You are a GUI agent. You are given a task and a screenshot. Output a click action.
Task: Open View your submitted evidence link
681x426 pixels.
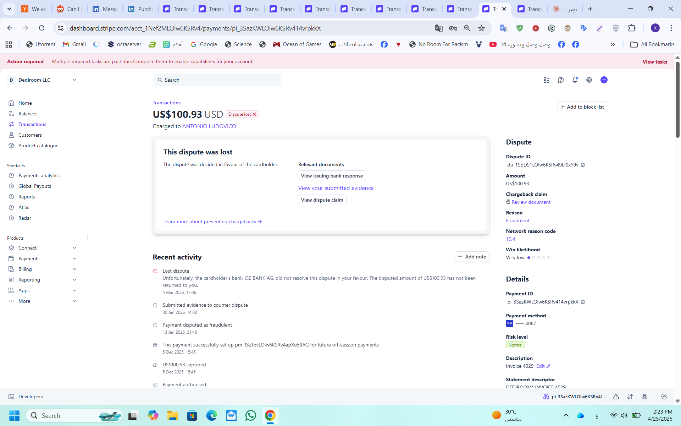coord(336,188)
